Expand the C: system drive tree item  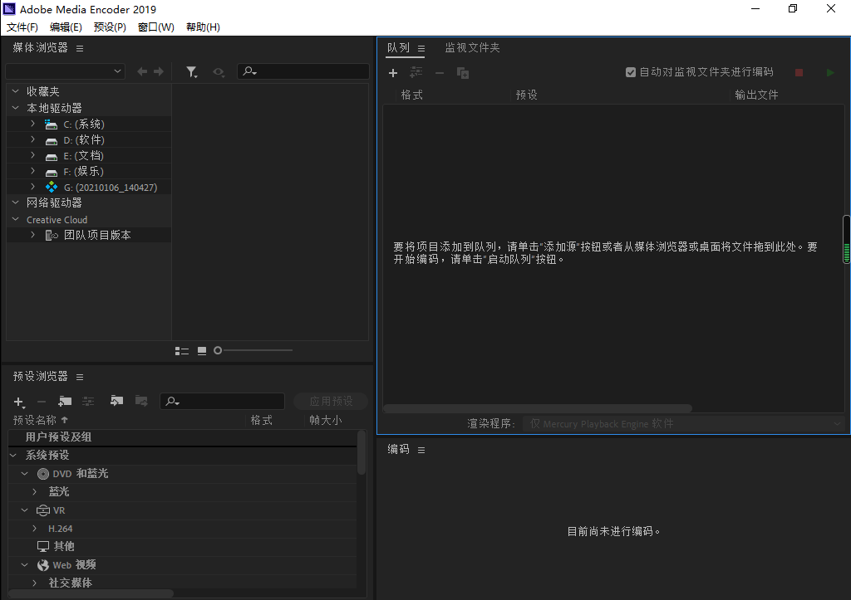(x=32, y=124)
